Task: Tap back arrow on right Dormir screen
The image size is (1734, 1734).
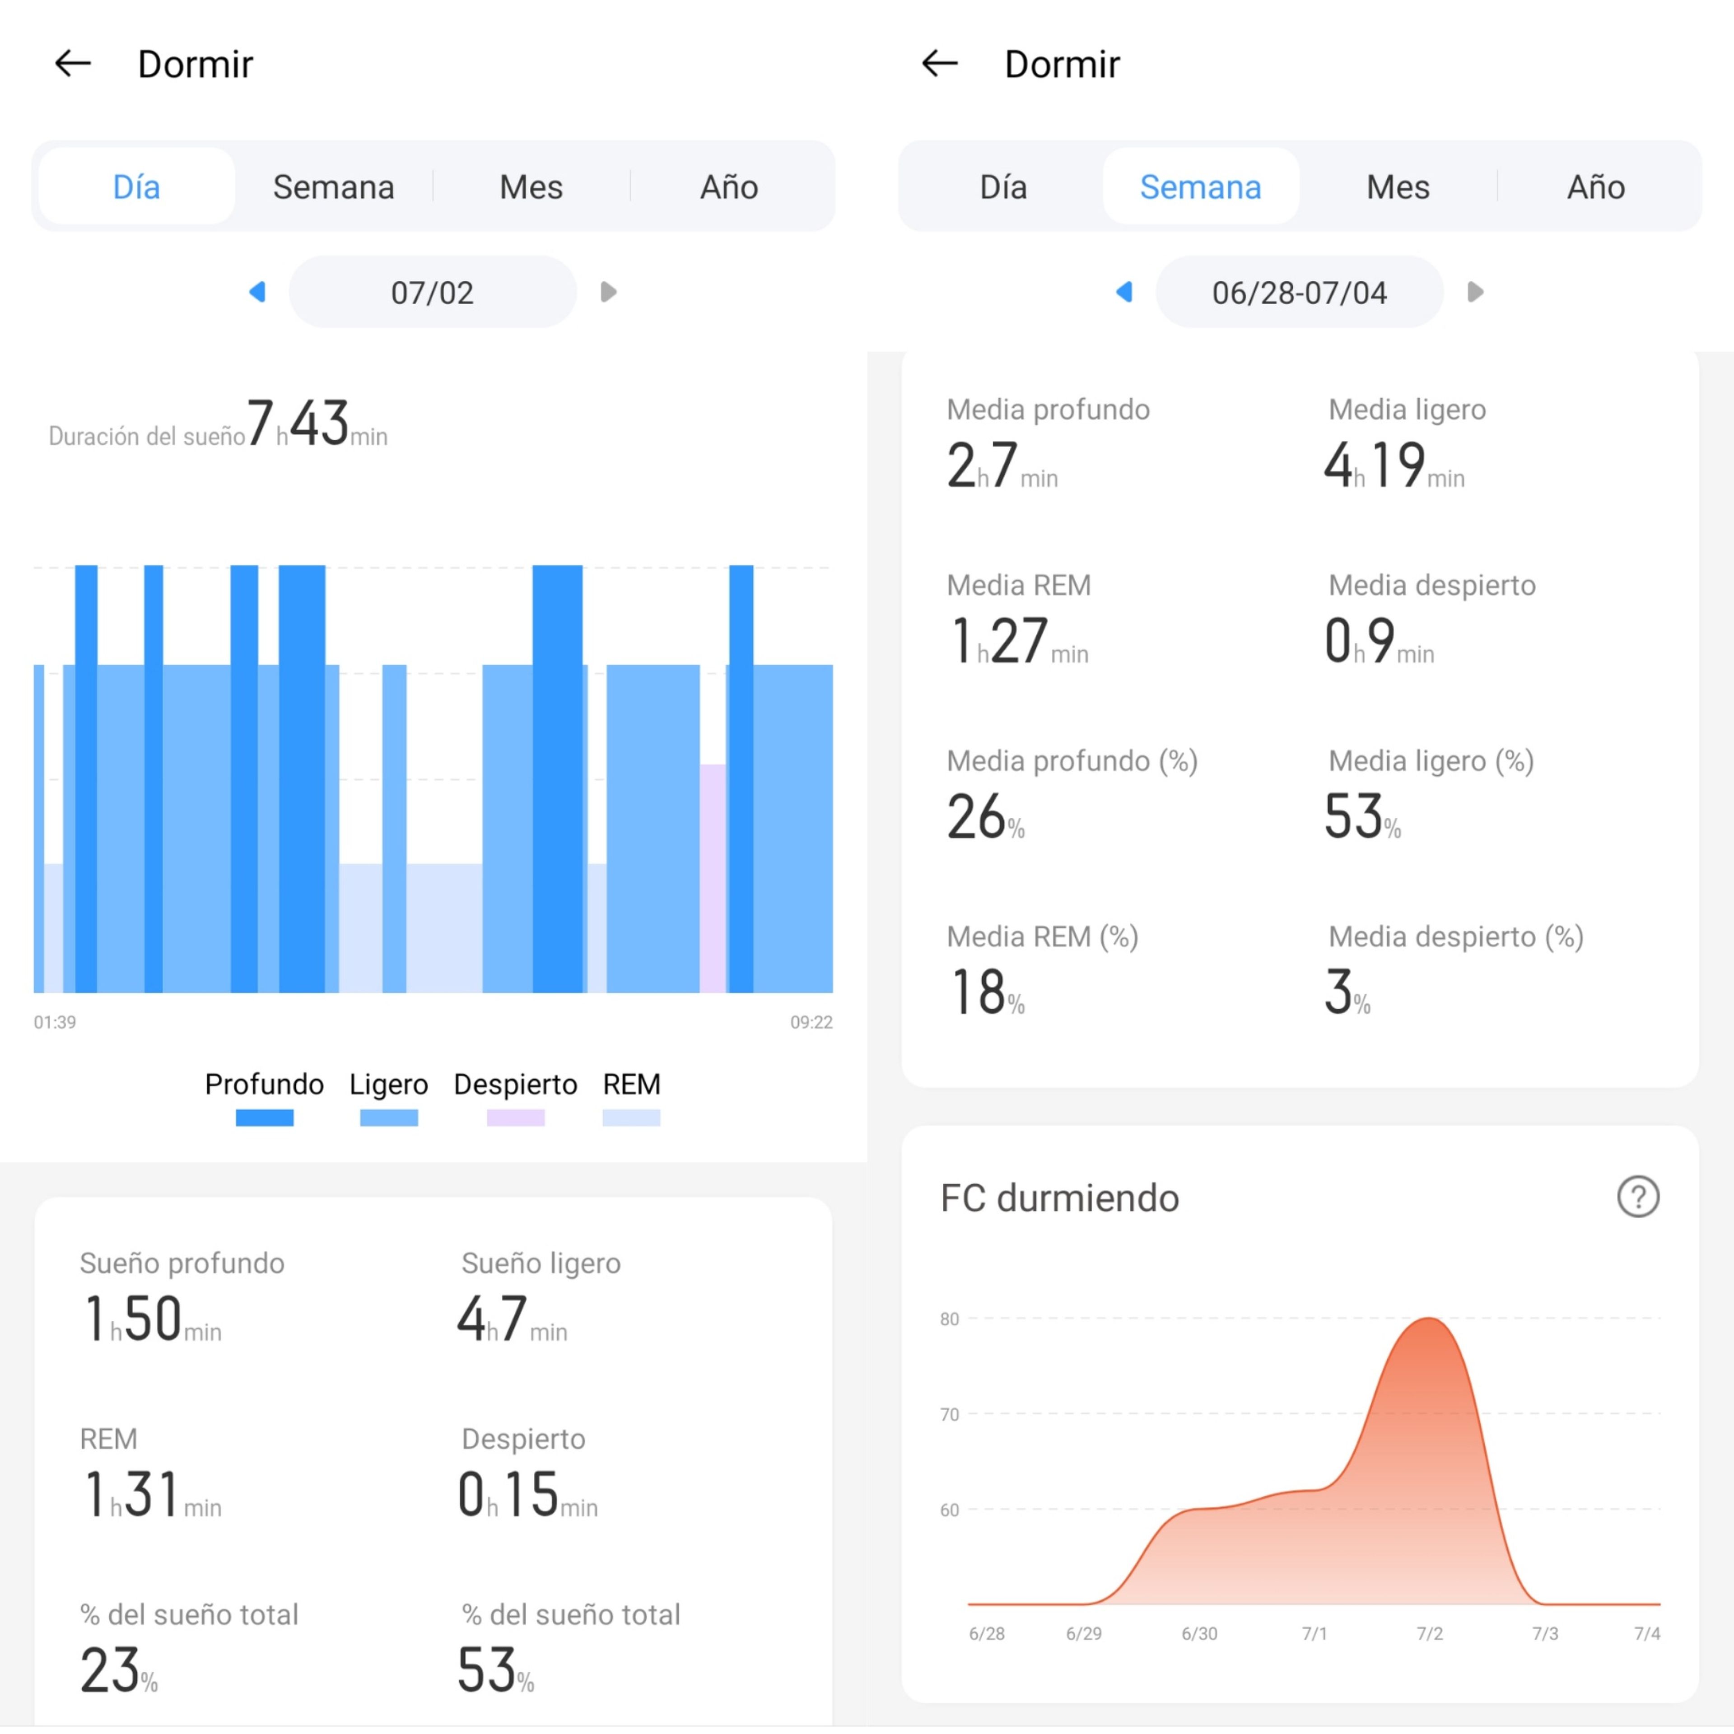Action: [x=940, y=64]
